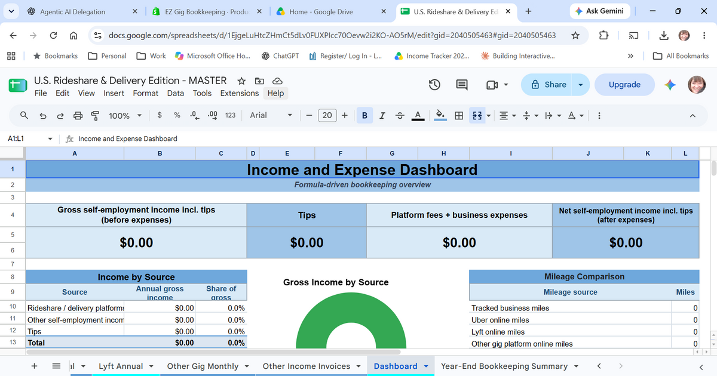Toggle strikethrough formatting

click(x=400, y=116)
